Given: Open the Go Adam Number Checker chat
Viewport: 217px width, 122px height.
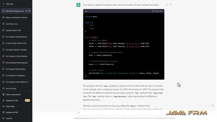Looking at the screenshot, I should click(16, 50).
